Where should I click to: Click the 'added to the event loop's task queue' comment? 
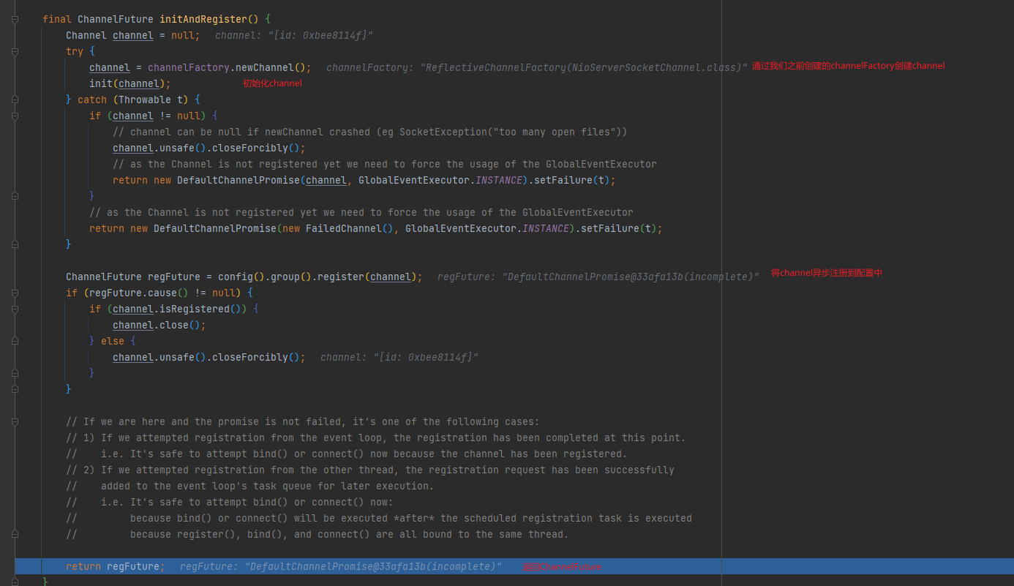pyautogui.click(x=250, y=487)
